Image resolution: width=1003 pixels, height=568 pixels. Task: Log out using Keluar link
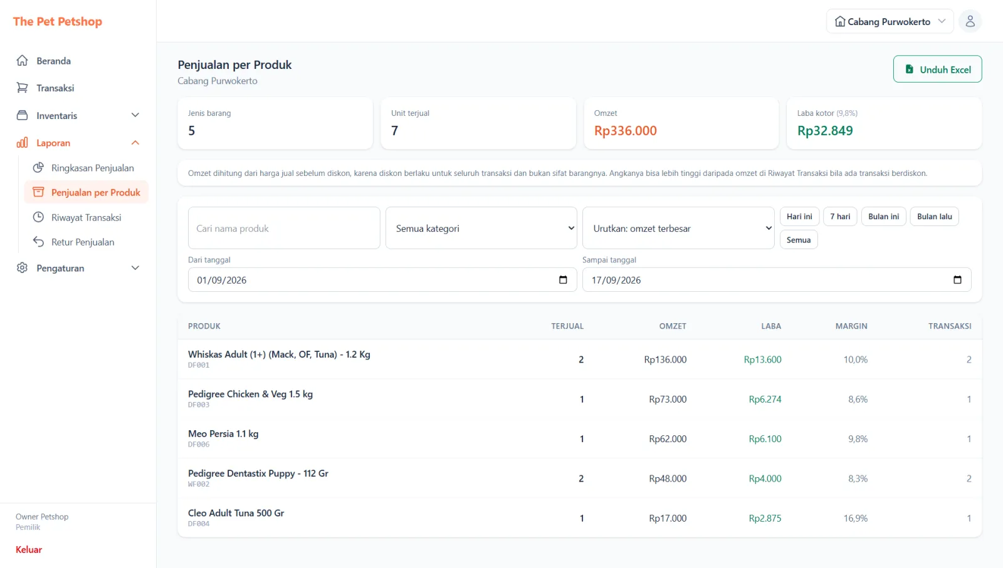pos(29,550)
